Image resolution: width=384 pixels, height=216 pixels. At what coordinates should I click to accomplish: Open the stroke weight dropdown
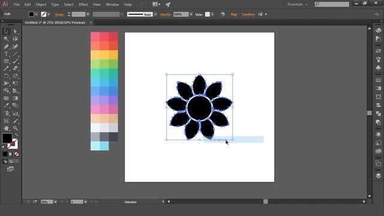click(x=88, y=14)
